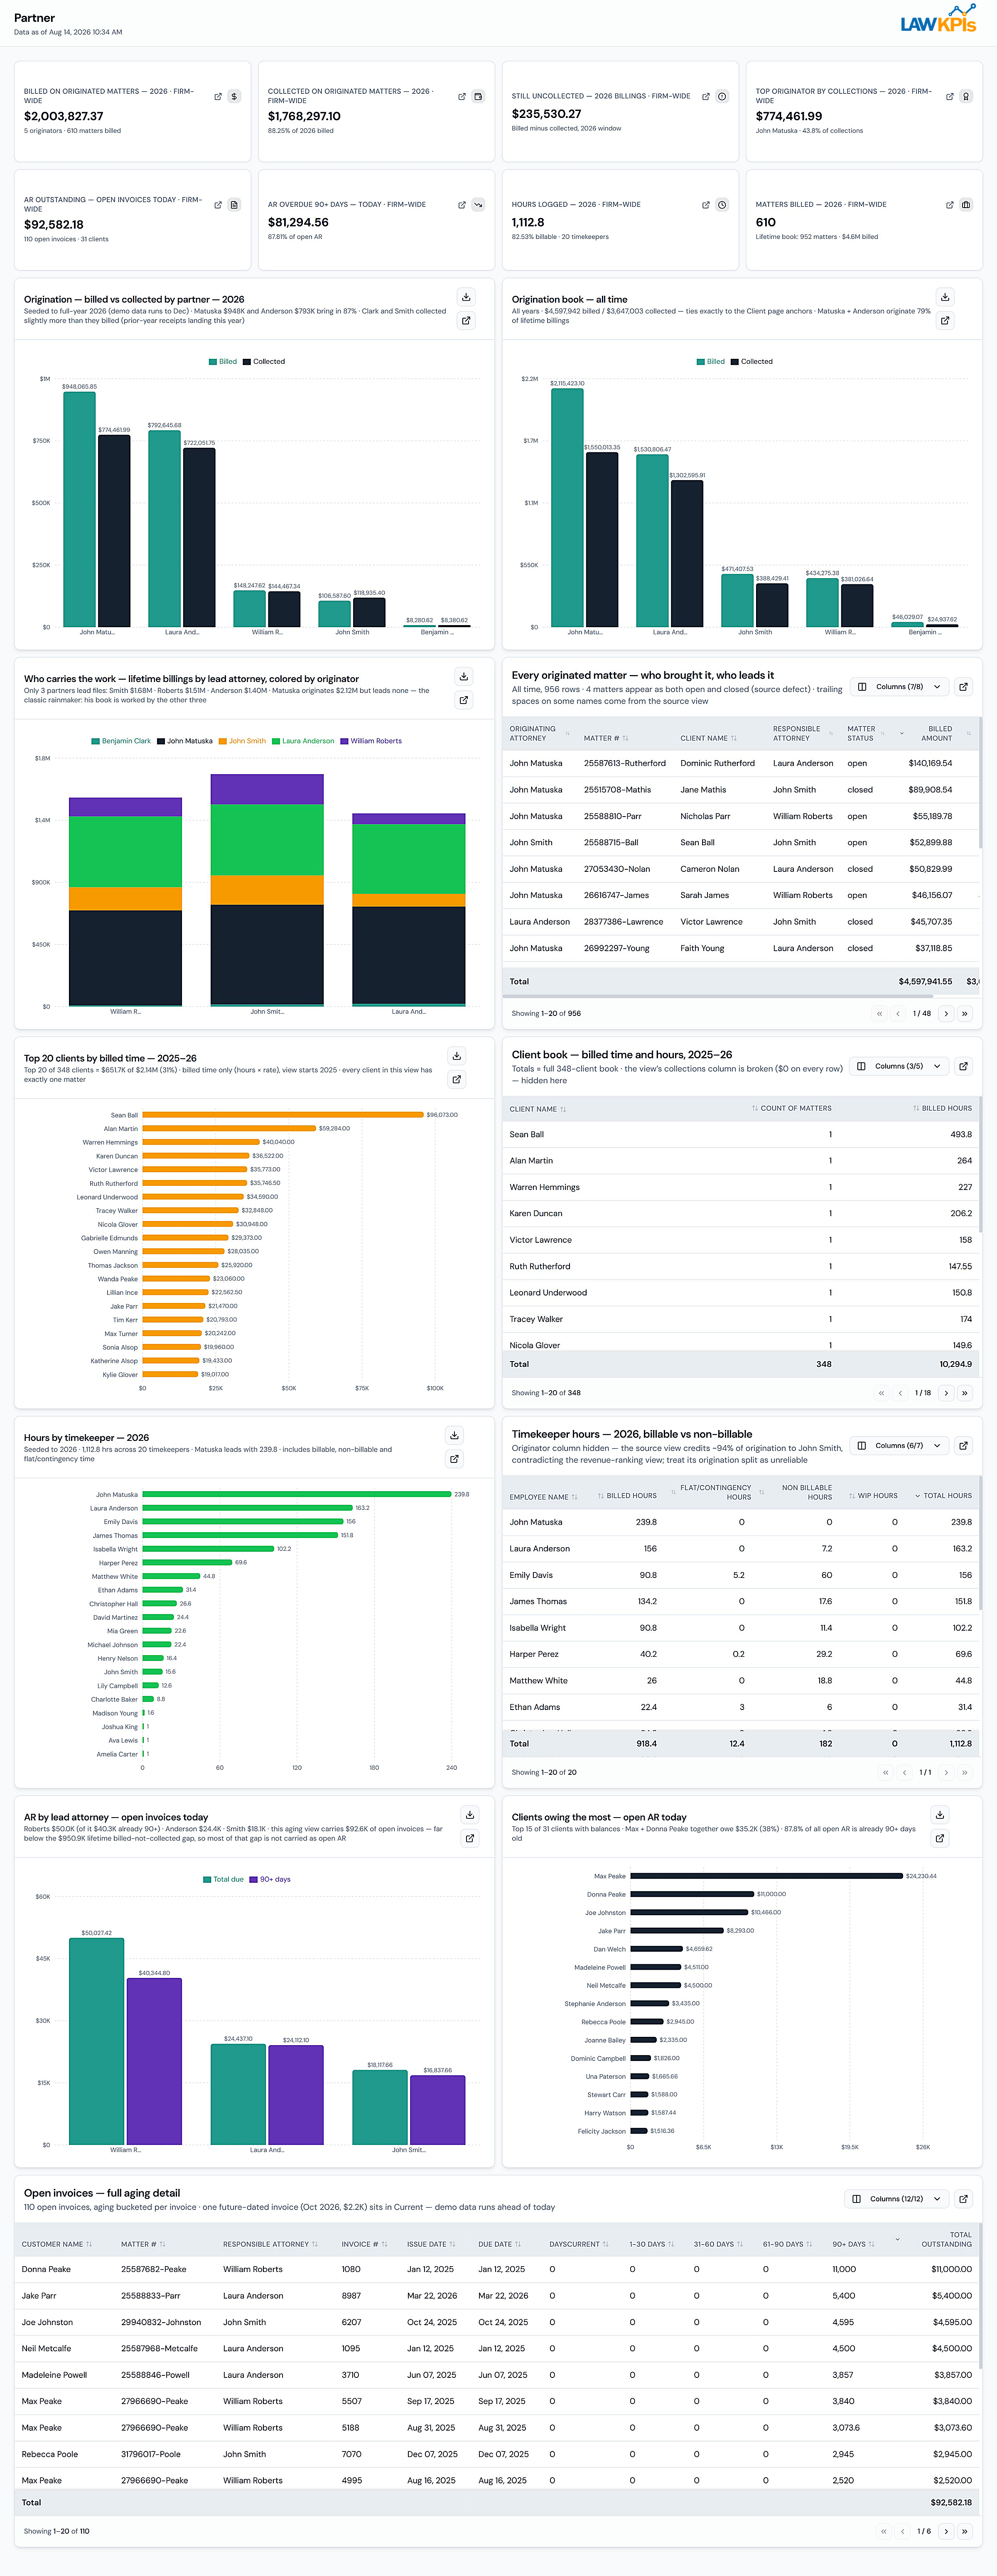Sort by Matter # in originated matter table
The width and height of the screenshot is (997, 2576).
pos(606,738)
